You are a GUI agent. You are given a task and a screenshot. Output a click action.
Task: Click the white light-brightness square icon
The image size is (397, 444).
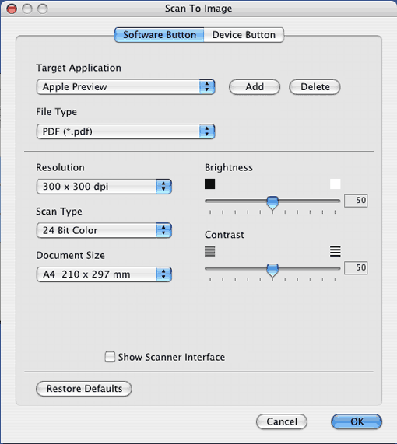click(336, 184)
